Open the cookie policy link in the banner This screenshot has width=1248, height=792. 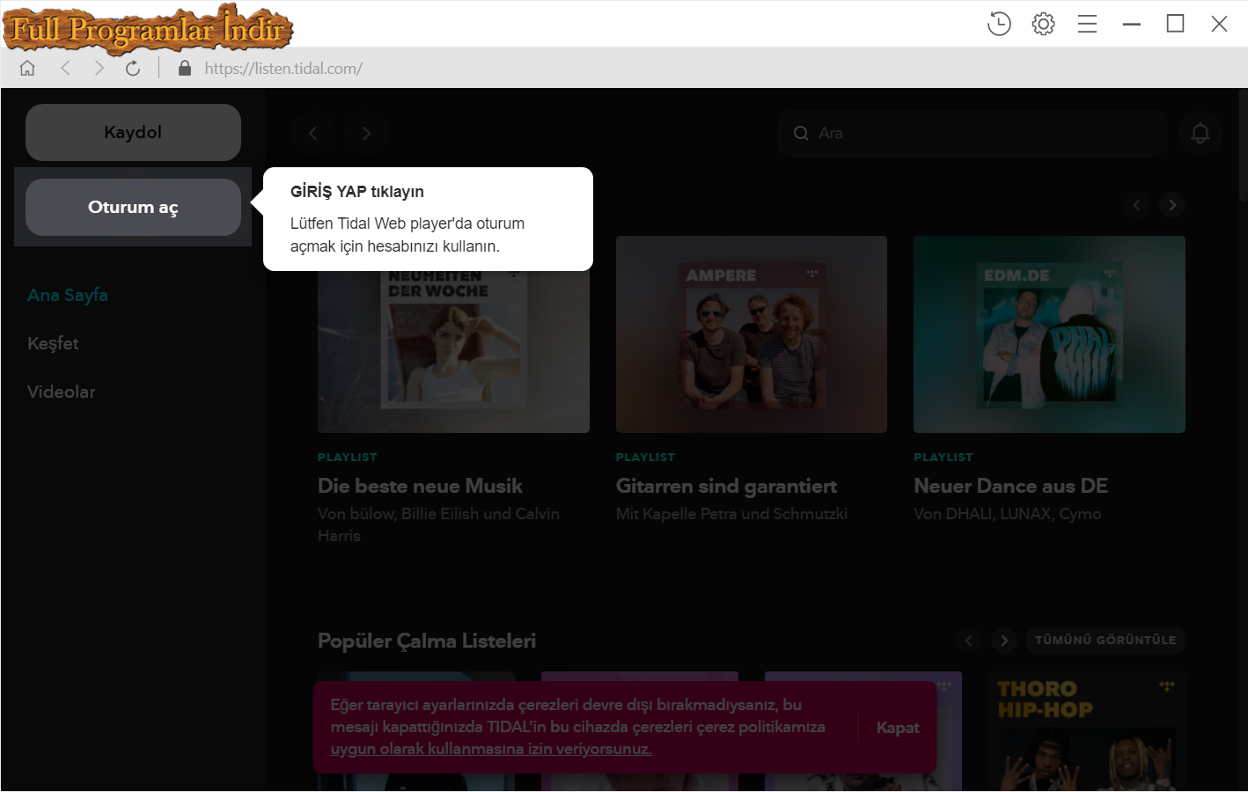(490, 749)
